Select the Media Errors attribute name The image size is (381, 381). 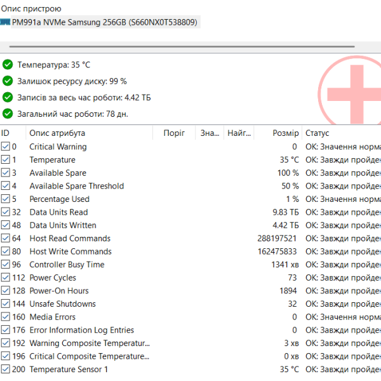[x=53, y=317]
